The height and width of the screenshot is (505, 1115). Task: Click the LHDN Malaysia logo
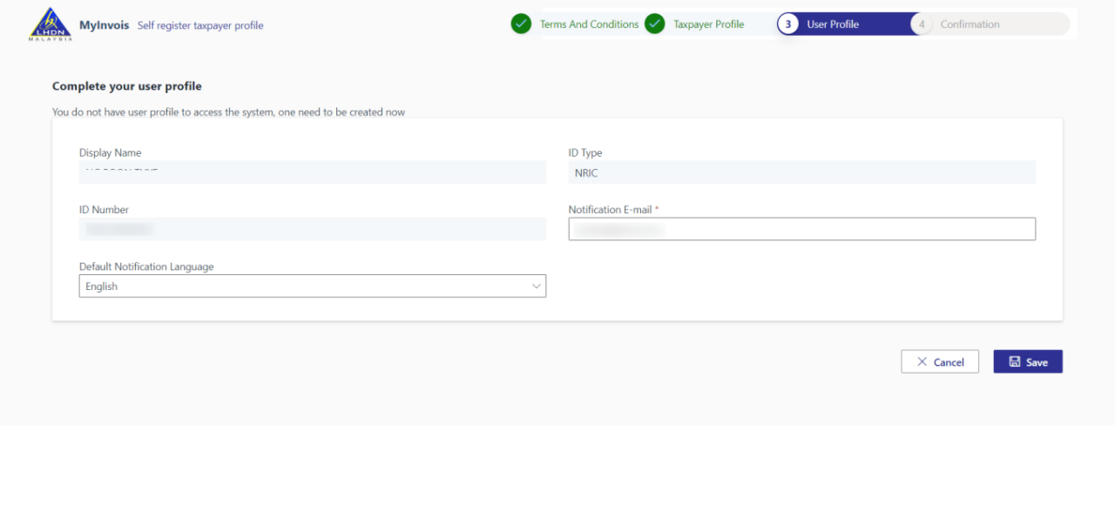tap(50, 24)
